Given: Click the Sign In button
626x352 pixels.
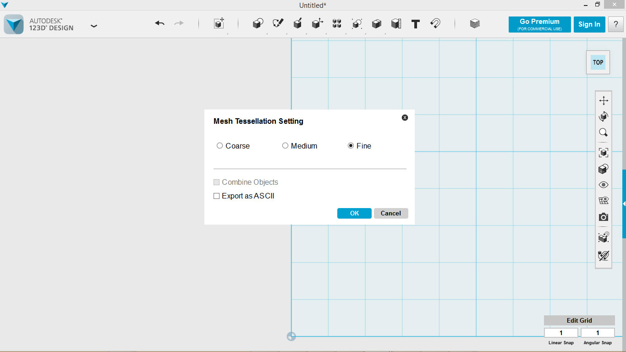Looking at the screenshot, I should (589, 25).
